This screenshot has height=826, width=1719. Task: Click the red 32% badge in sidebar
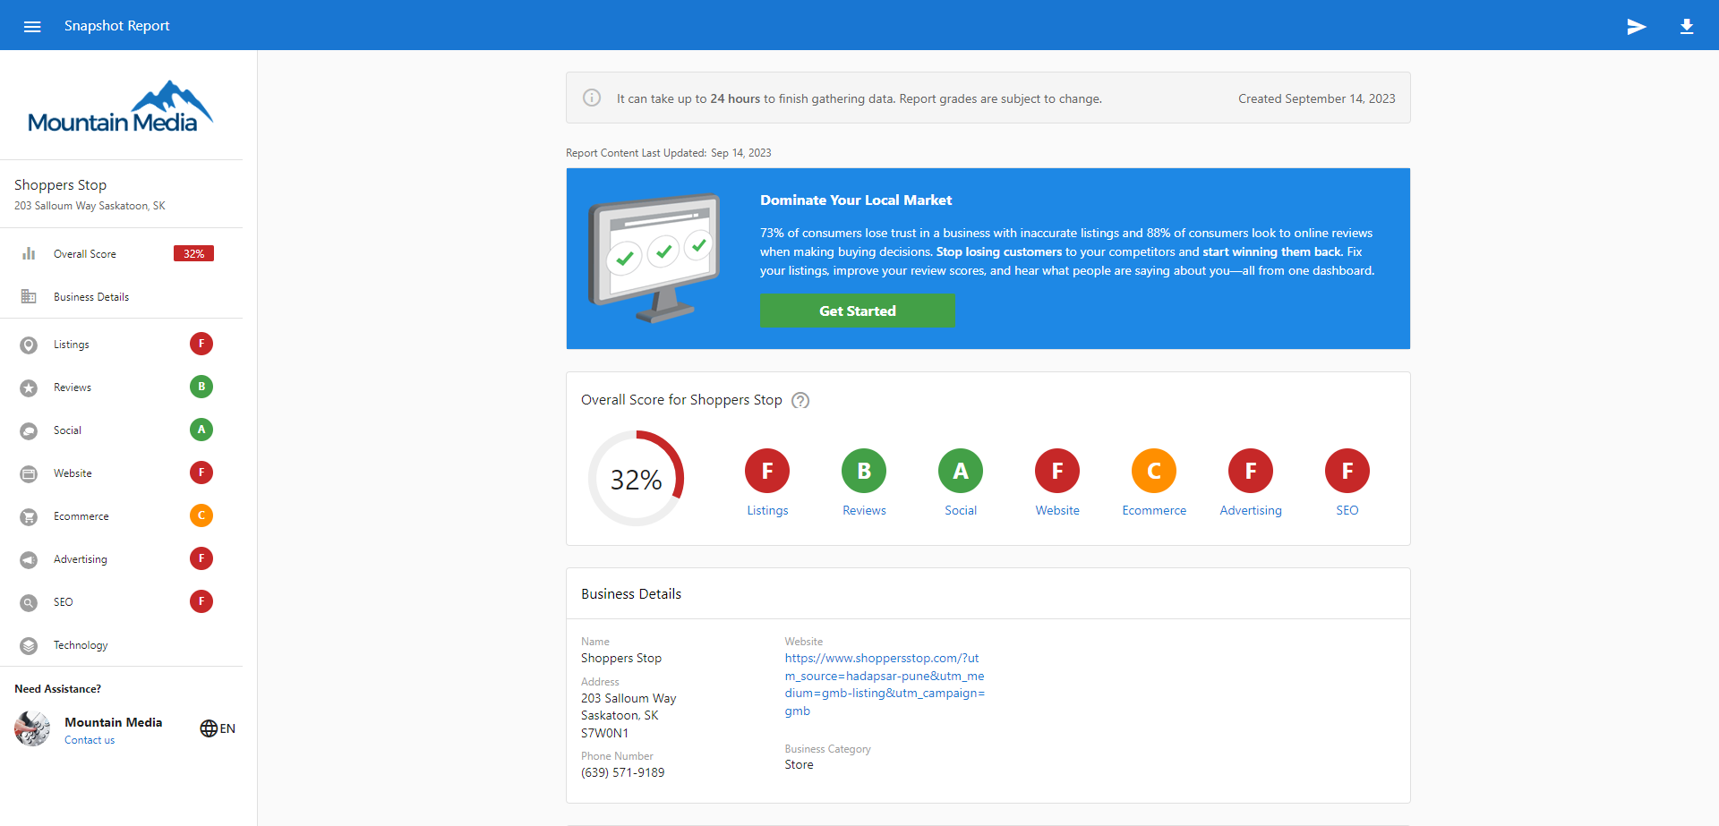click(x=193, y=253)
